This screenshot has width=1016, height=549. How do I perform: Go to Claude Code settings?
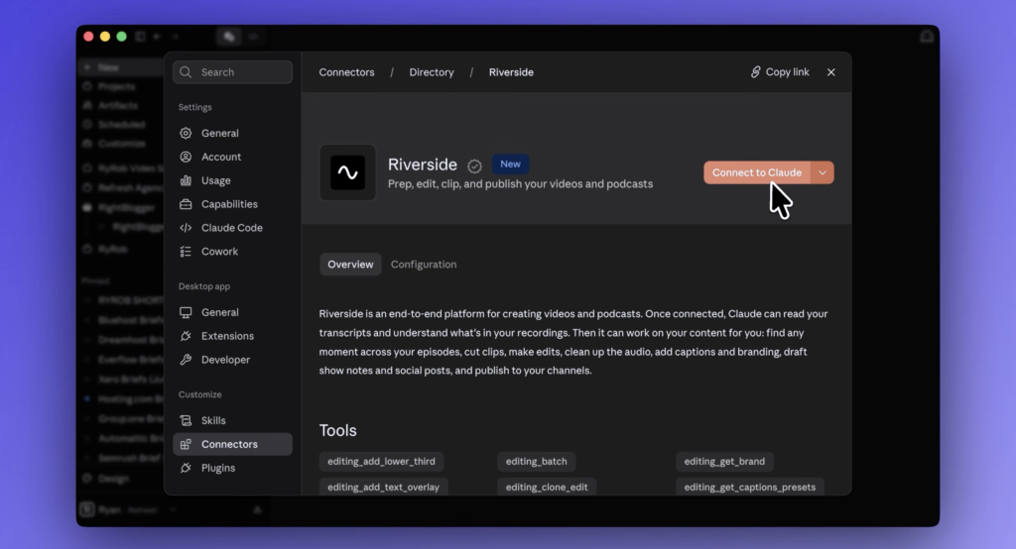click(x=232, y=228)
